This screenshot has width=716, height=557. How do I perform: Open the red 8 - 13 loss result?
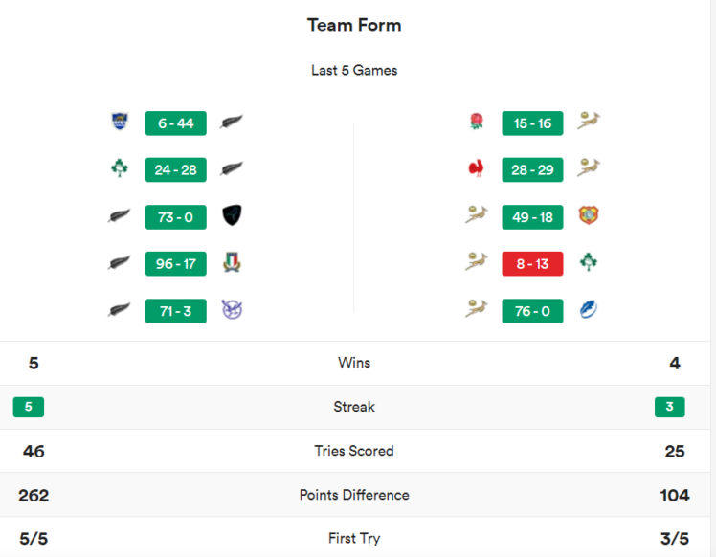(532, 263)
